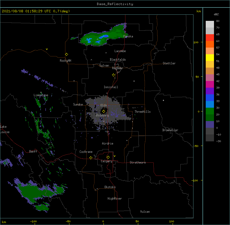
Task: Click the Didsbury city label
Action: point(102,115)
